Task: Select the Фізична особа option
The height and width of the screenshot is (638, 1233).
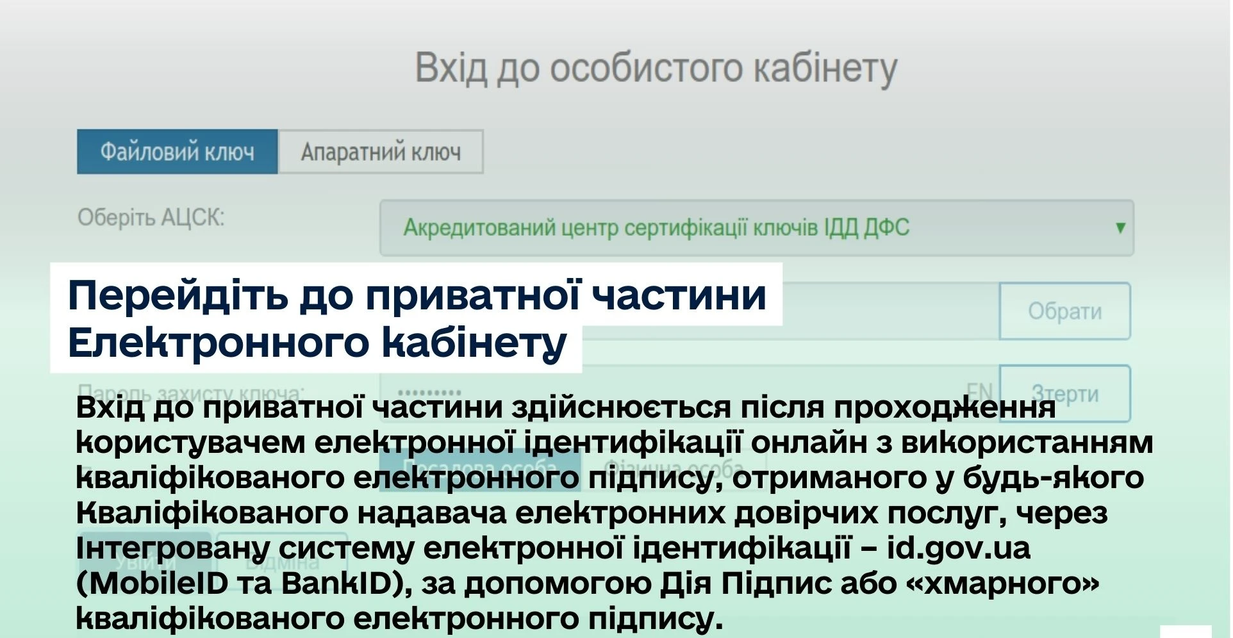Action: click(x=674, y=468)
